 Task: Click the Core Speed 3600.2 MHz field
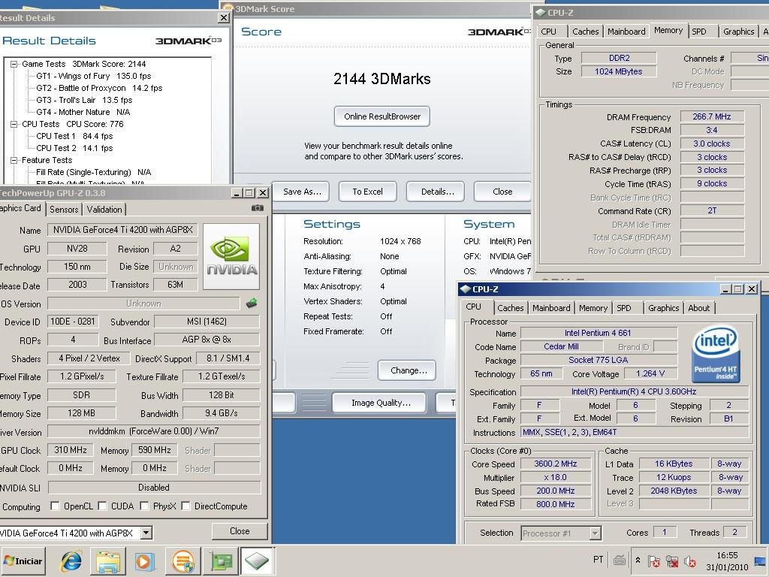click(x=555, y=464)
